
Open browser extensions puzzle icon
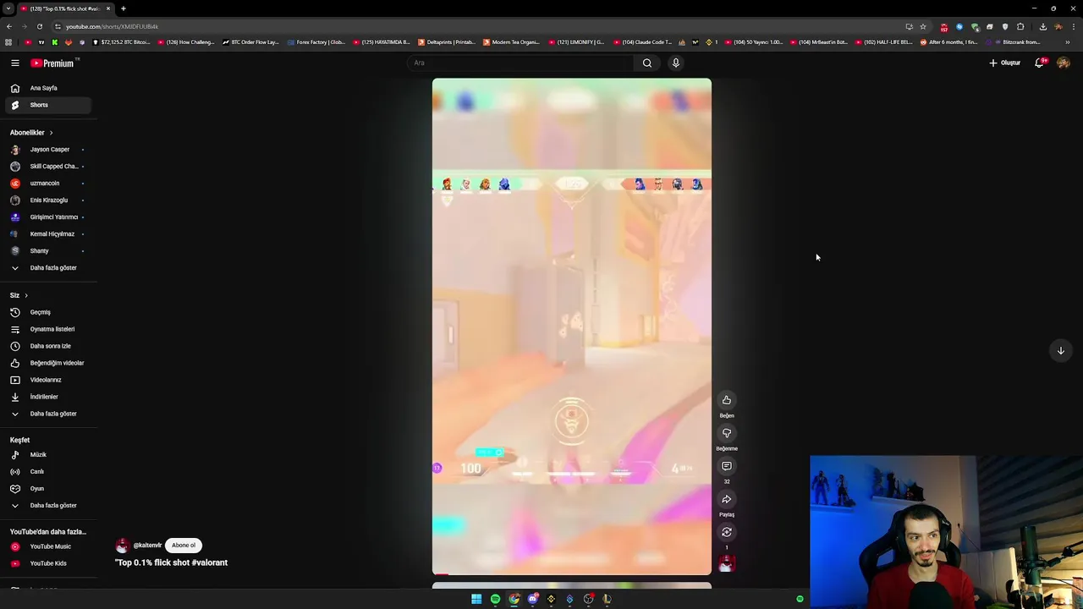[1020, 26]
